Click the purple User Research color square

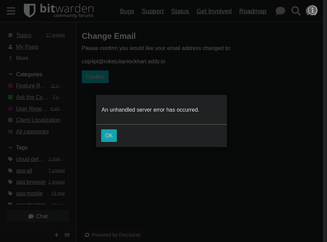click(11, 108)
